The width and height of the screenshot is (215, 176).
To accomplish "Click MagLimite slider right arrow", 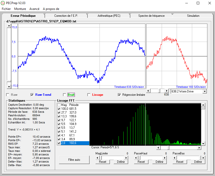I will click(126, 158).
